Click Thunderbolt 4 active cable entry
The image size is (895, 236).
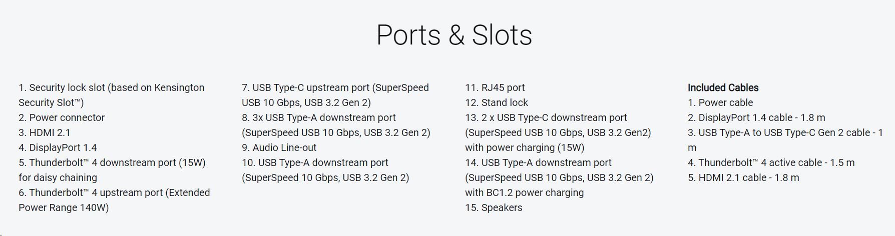point(771,163)
